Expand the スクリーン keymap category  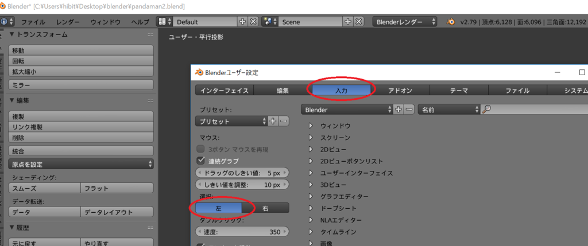(311, 138)
